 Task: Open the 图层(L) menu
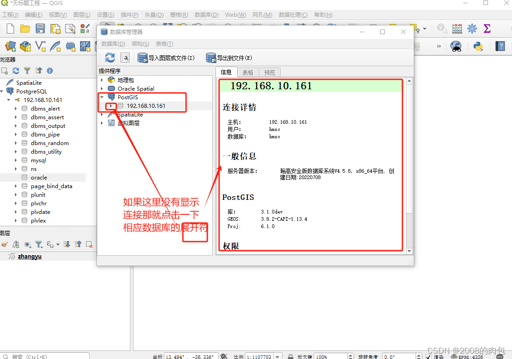(81, 15)
